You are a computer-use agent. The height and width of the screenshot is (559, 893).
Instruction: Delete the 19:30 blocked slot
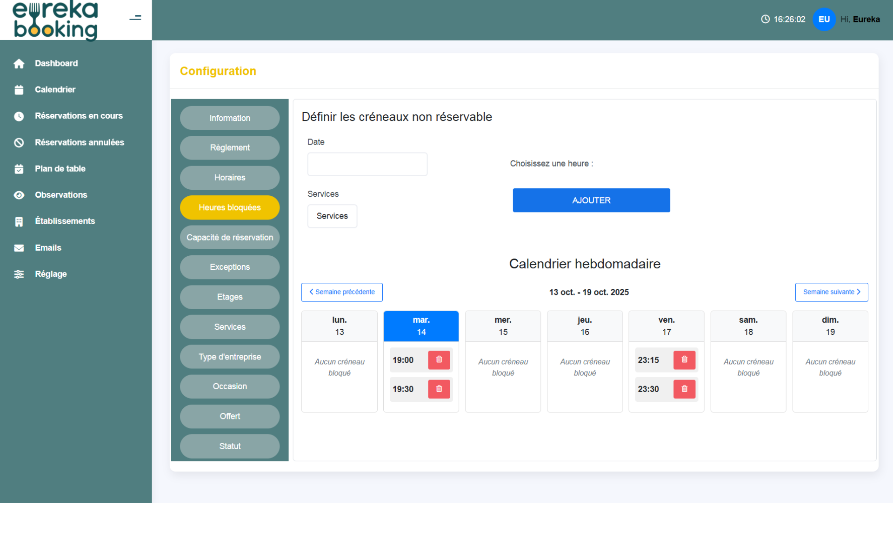pyautogui.click(x=439, y=389)
